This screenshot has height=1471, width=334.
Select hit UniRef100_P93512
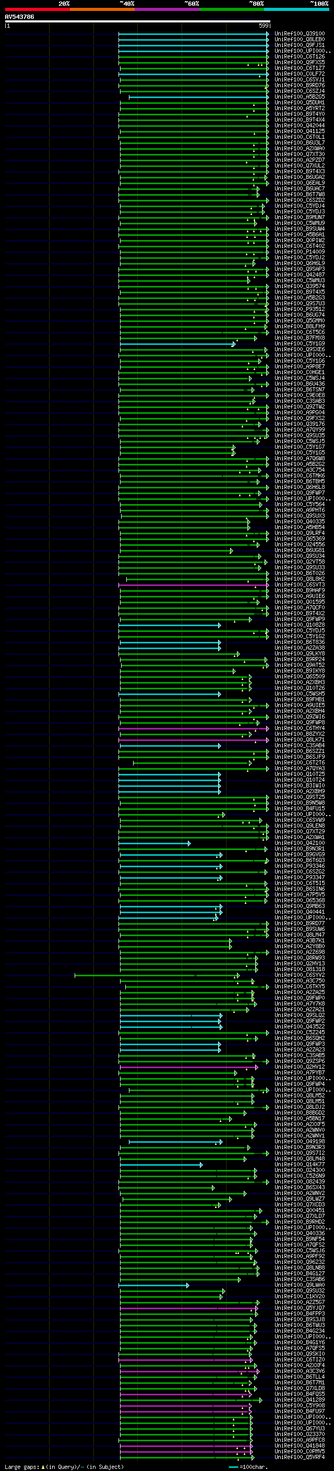tap(300, 309)
